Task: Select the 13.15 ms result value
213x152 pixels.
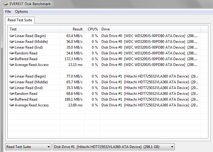Action: (x=75, y=65)
